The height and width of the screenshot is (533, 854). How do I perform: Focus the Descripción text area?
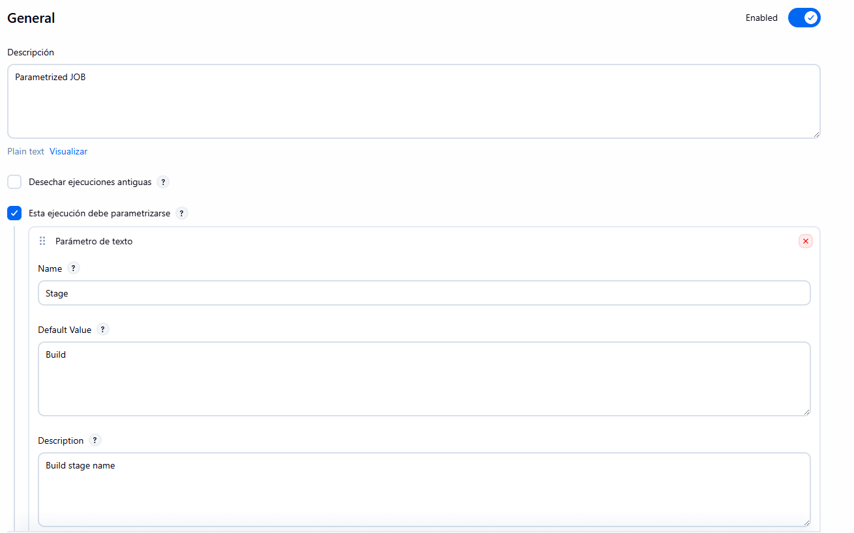point(413,101)
